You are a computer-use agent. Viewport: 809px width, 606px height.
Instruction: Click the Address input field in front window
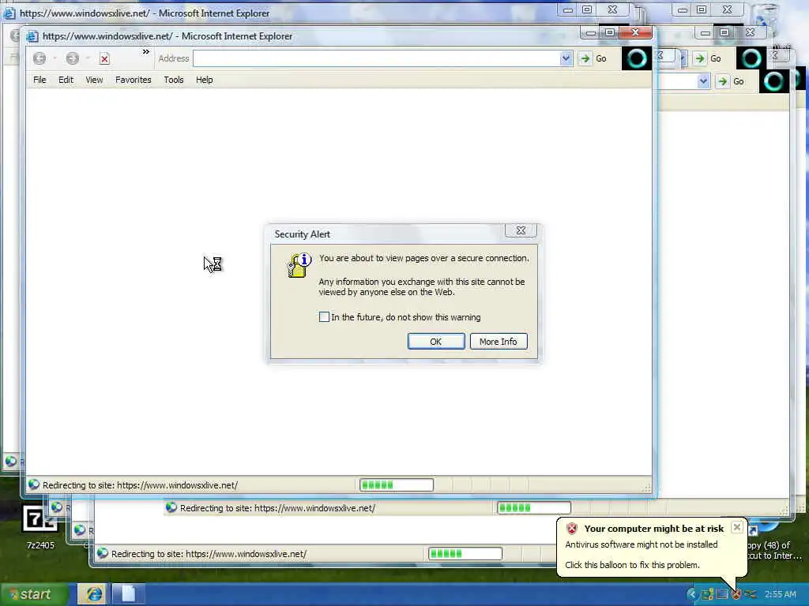(377, 58)
